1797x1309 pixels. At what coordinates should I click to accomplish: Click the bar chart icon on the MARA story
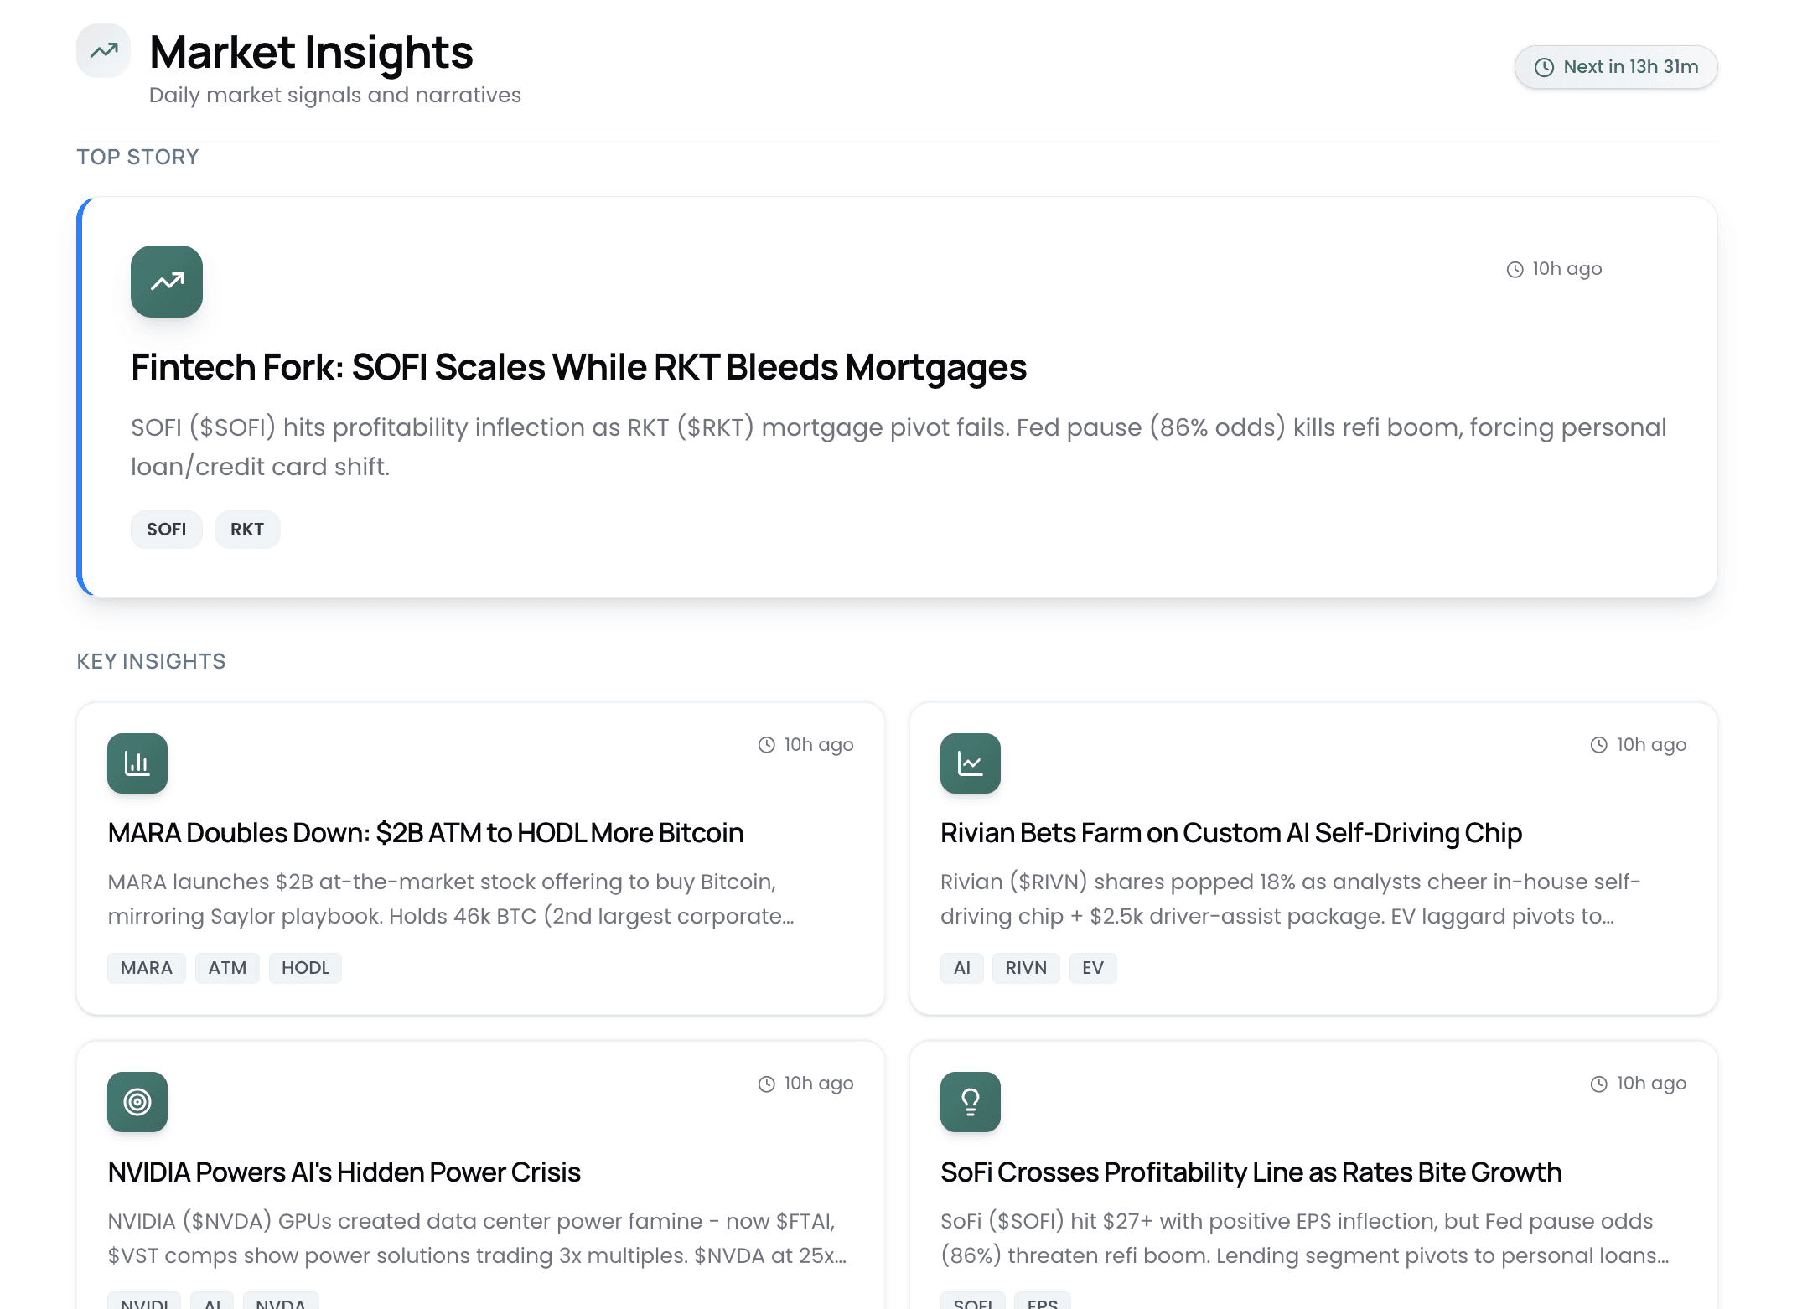[x=137, y=763]
